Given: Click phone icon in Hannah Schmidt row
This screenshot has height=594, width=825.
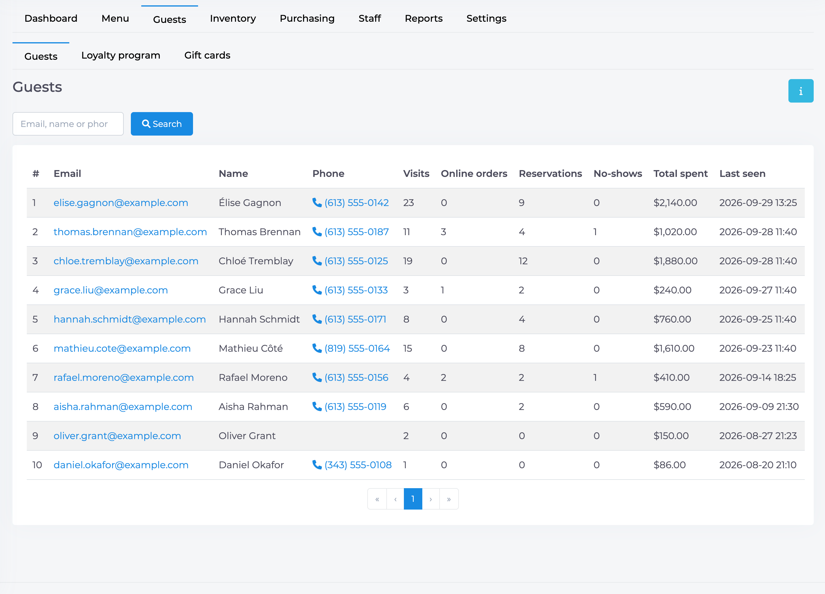Looking at the screenshot, I should click(x=317, y=319).
